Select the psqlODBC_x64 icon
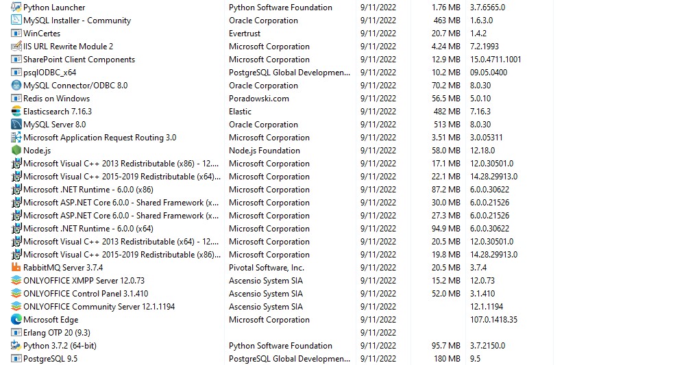The image size is (675, 365). tap(16, 73)
